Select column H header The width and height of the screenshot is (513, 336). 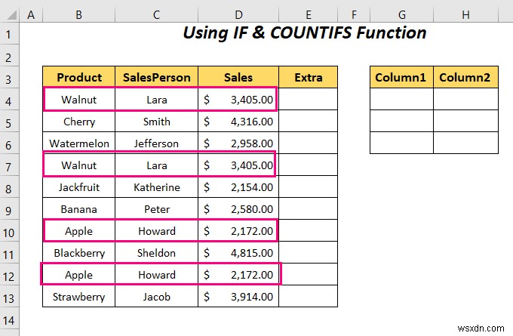(465, 15)
